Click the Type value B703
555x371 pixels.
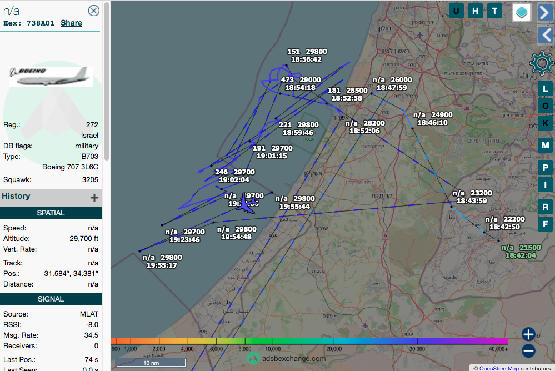[90, 157]
